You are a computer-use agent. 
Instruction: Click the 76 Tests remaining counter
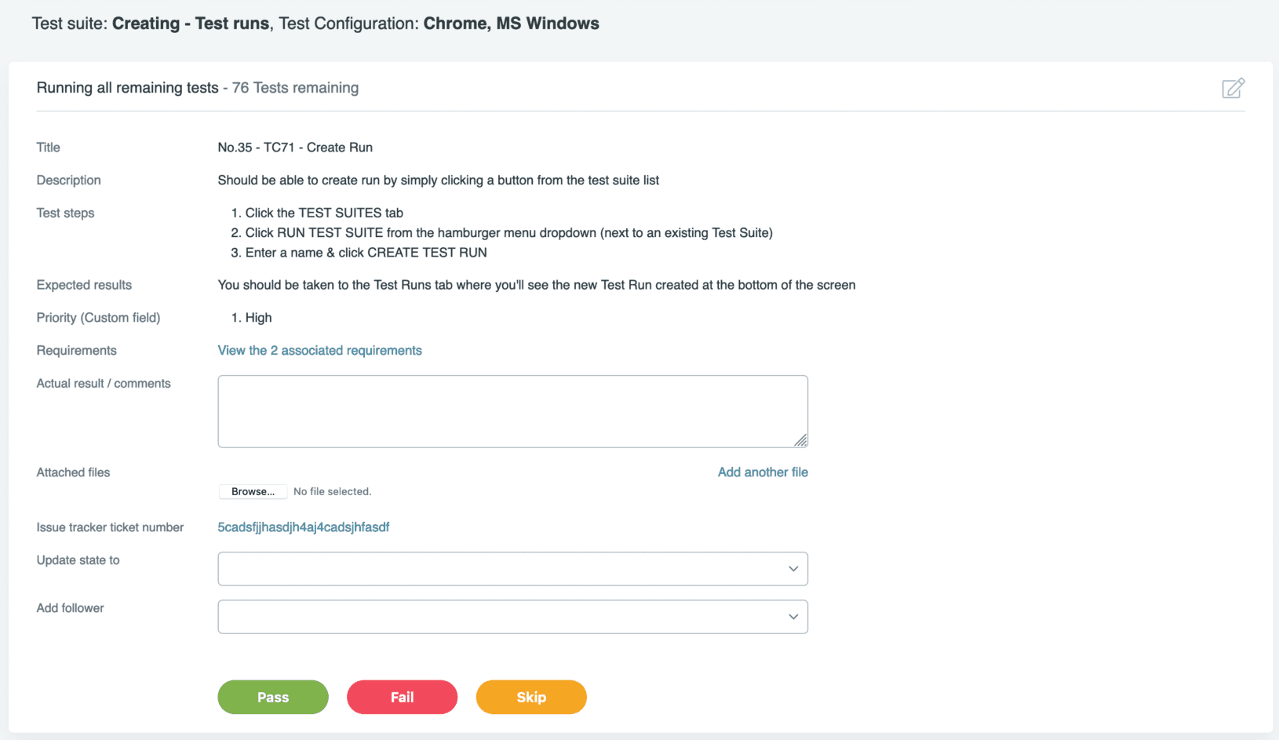coord(294,88)
